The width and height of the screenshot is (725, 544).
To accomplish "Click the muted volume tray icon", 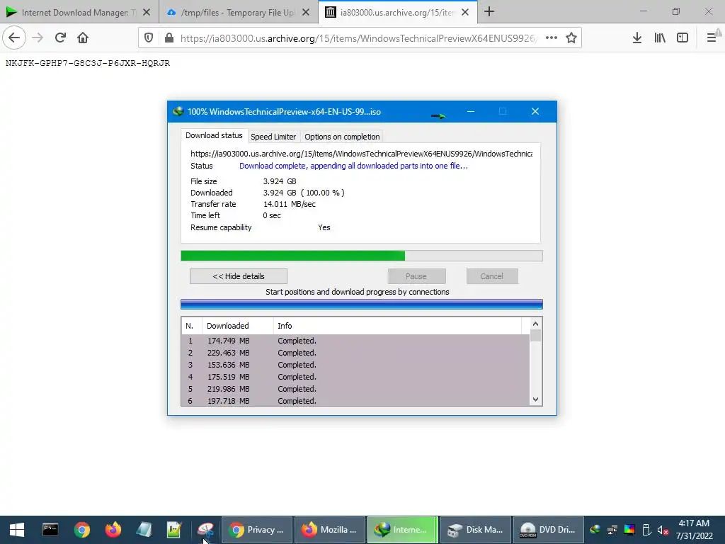I will tap(663, 530).
